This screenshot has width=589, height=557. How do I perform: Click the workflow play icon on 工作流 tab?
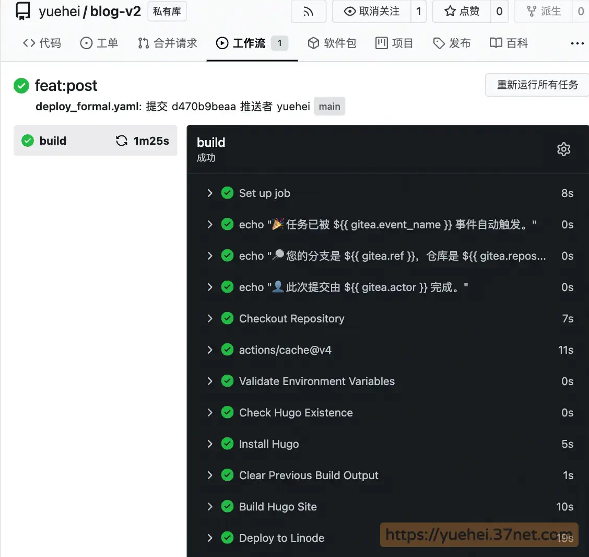[x=221, y=43]
